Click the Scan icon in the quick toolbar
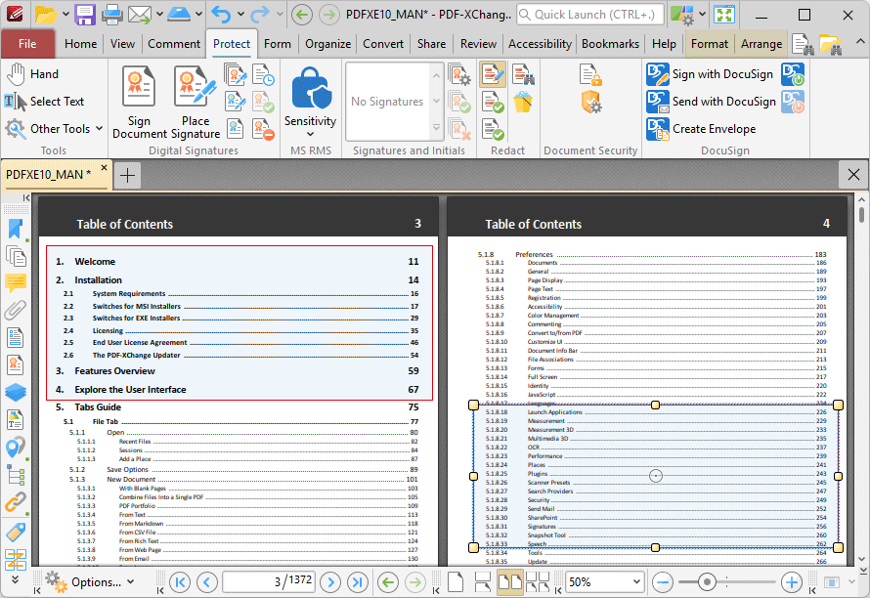The width and height of the screenshot is (870, 598). (179, 15)
